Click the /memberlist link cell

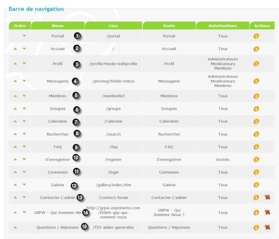coord(113,96)
